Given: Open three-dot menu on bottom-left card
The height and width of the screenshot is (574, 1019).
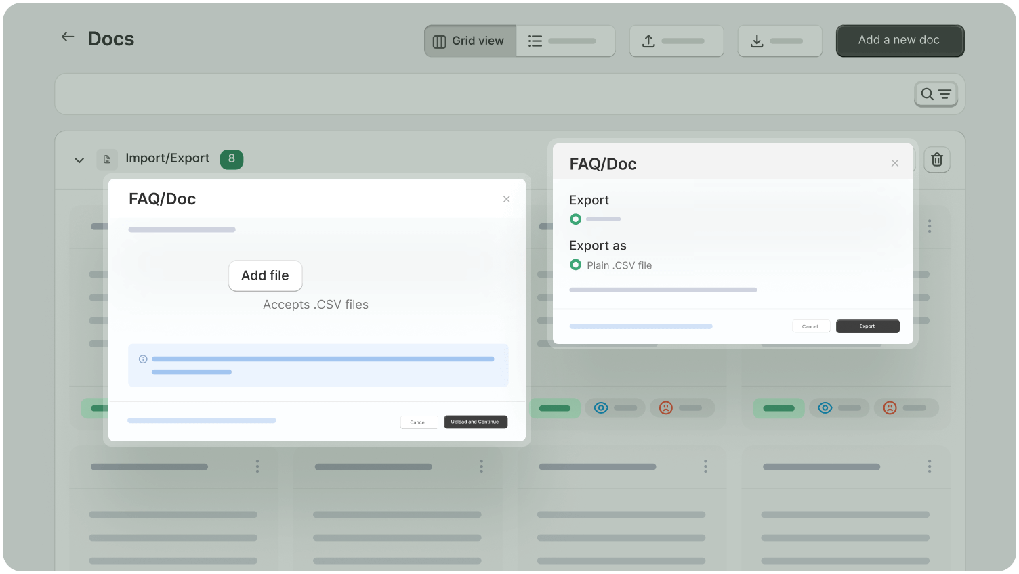Looking at the screenshot, I should [257, 466].
